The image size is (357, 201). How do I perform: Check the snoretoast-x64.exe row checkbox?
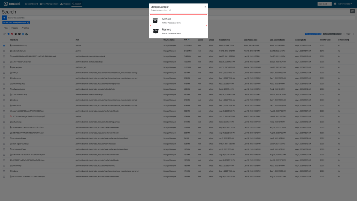pyautogui.click(x=4, y=138)
